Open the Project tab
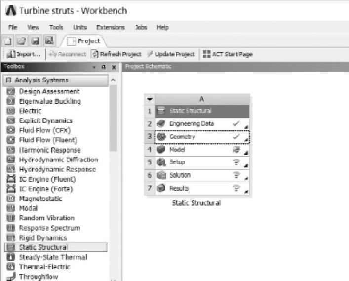This screenshot has width=349, height=281. pos(84,41)
